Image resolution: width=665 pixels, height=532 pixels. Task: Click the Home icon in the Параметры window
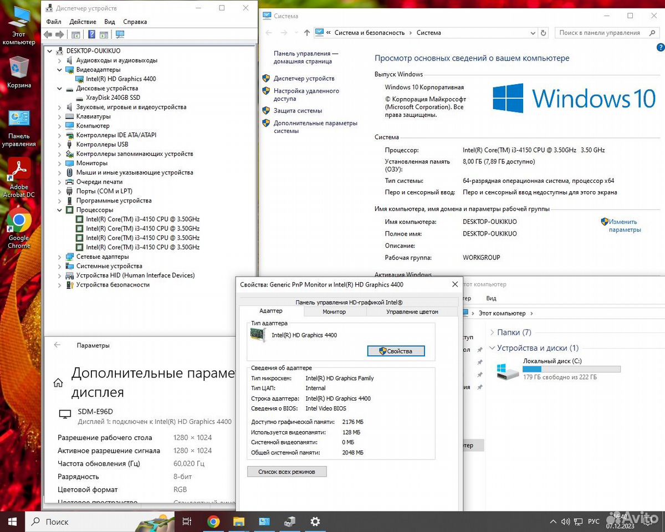tap(58, 383)
